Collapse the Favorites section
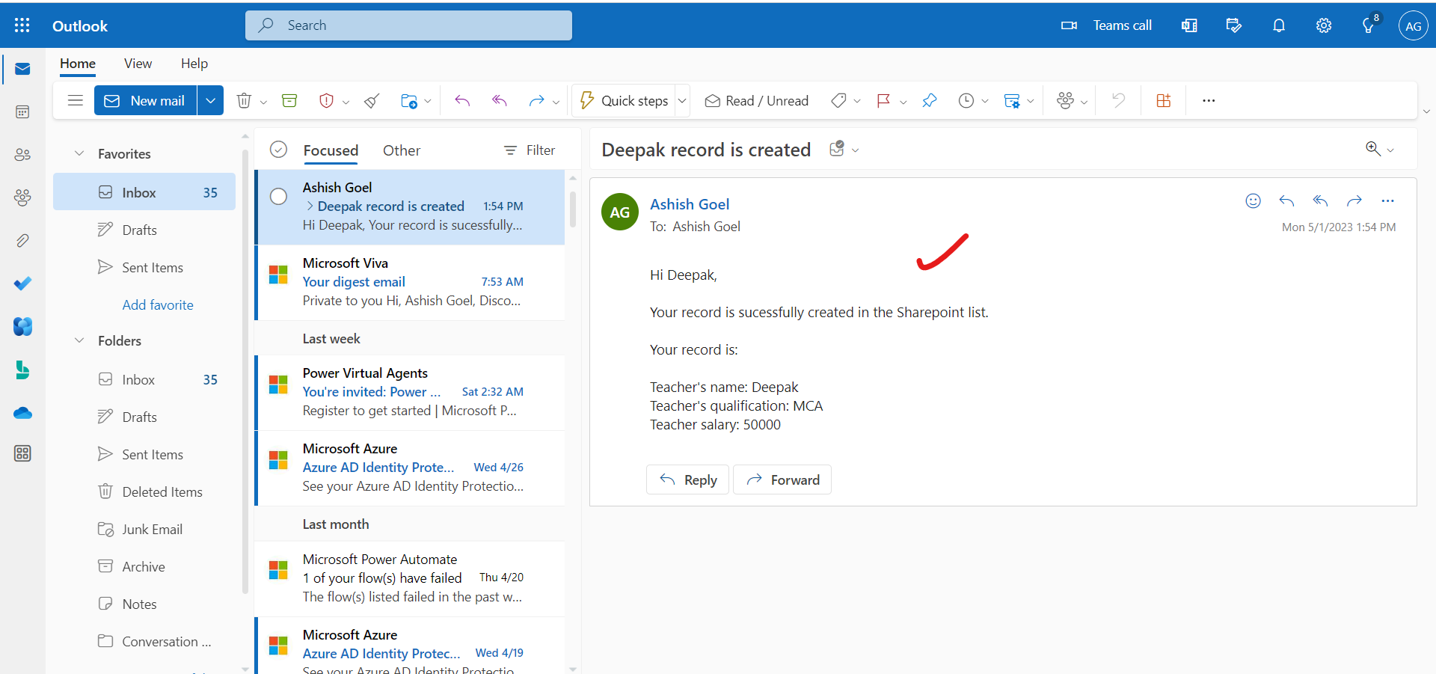The image size is (1436, 674). pyautogui.click(x=79, y=153)
